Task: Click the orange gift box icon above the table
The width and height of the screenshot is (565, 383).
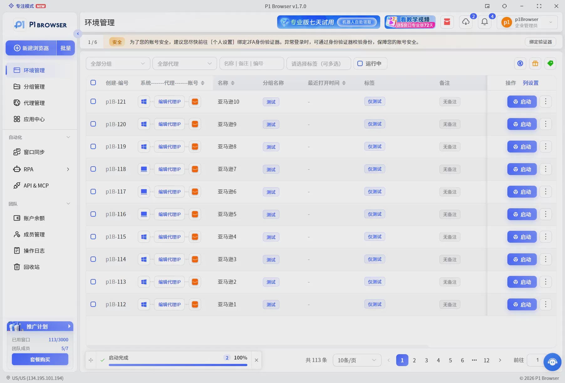Action: 535,64
